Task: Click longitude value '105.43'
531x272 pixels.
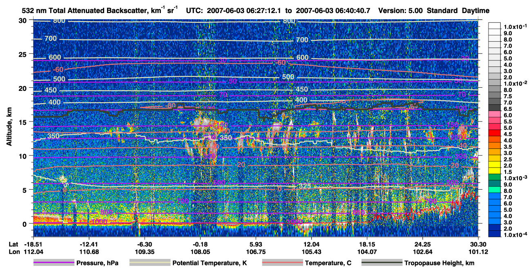Action: pos(311,252)
